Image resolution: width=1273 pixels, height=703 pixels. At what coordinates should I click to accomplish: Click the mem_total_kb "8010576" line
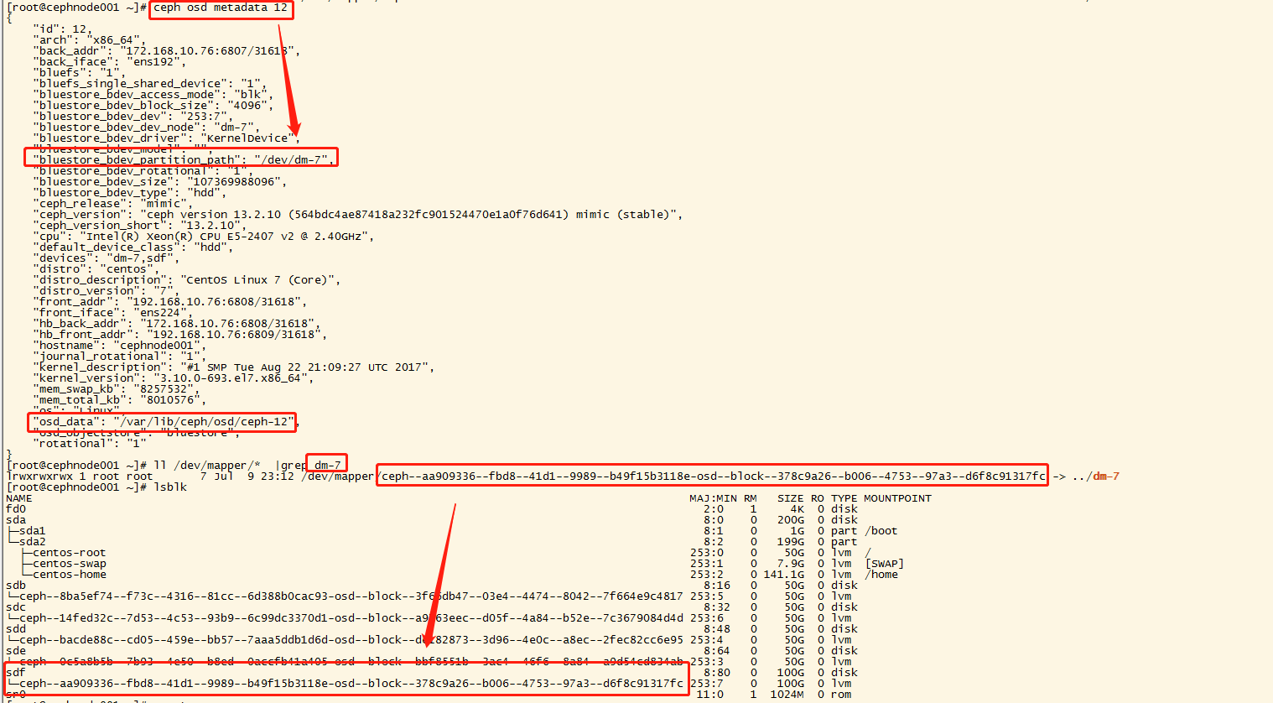(120, 400)
